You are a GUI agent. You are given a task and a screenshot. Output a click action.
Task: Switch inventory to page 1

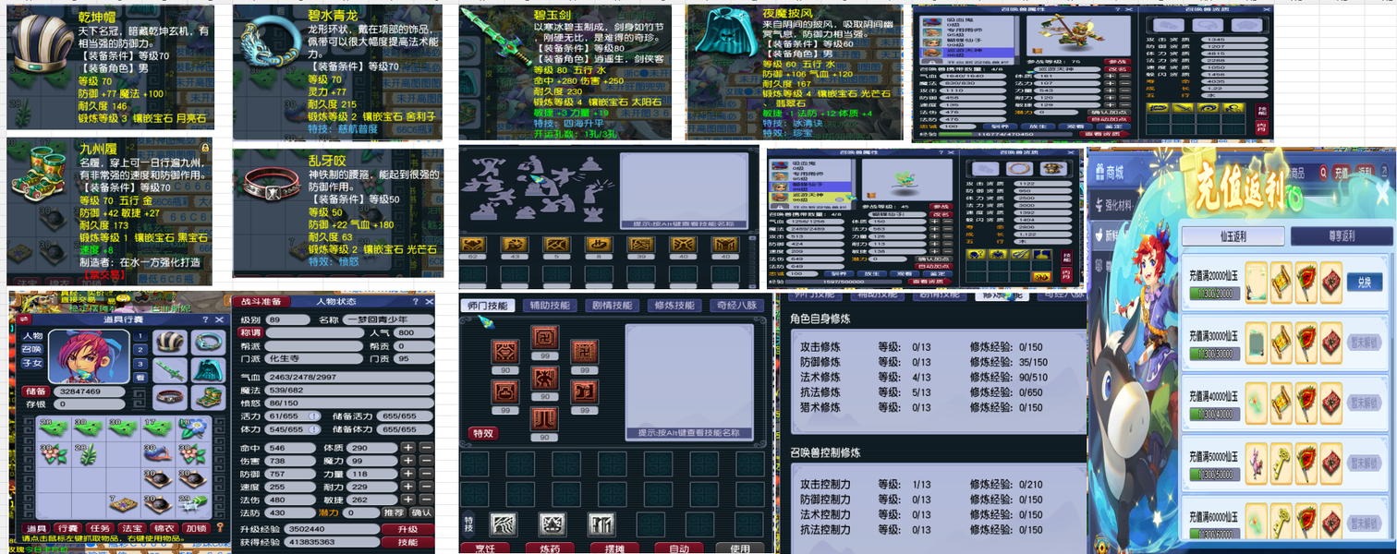click(x=140, y=336)
